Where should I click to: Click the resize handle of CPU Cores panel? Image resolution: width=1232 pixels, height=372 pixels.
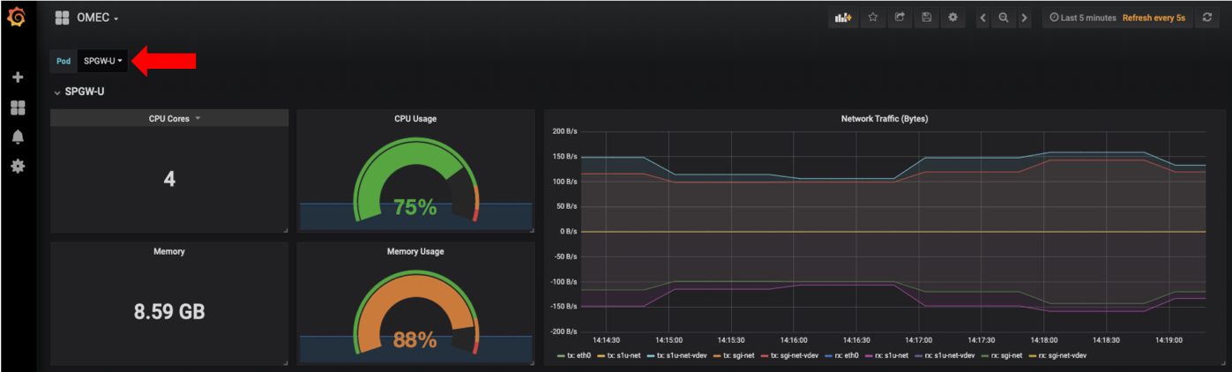(x=285, y=230)
